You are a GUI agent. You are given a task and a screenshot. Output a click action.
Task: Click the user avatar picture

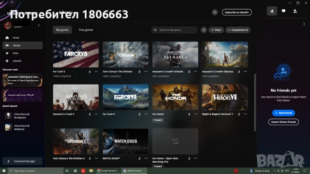8,25
